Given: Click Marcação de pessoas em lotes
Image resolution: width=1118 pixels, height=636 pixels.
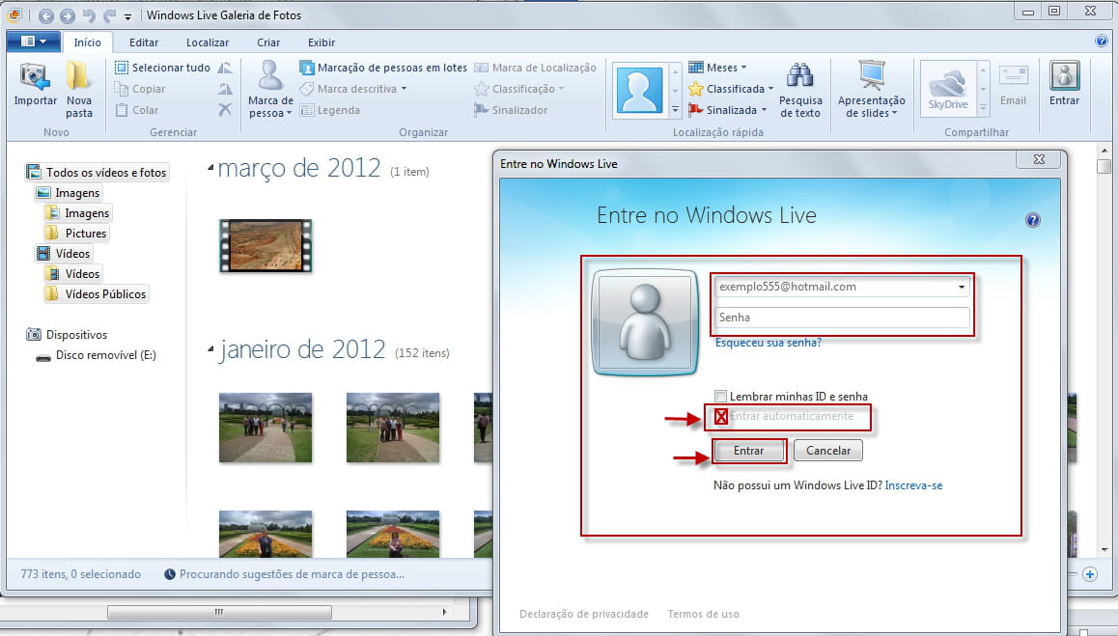Looking at the screenshot, I should click(383, 68).
